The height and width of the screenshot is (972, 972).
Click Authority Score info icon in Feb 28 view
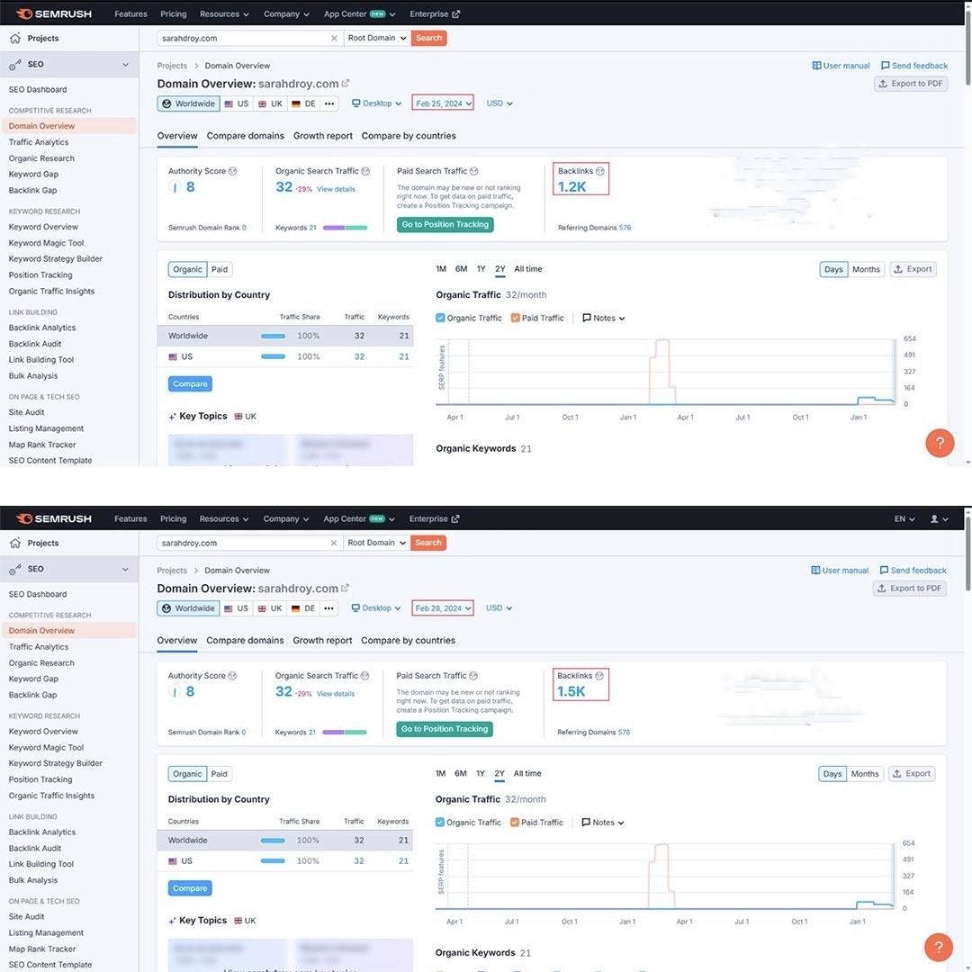pos(232,676)
